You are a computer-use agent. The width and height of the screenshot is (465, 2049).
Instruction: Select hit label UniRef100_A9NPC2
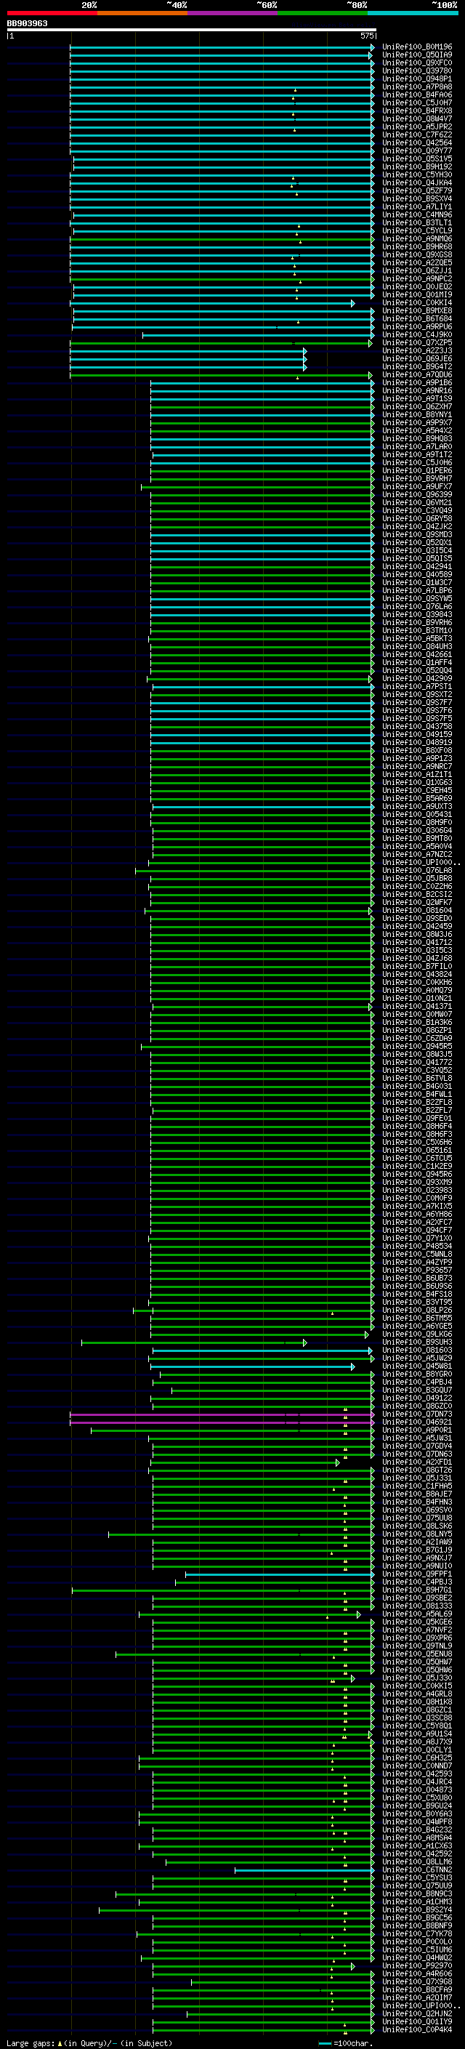coord(417,279)
